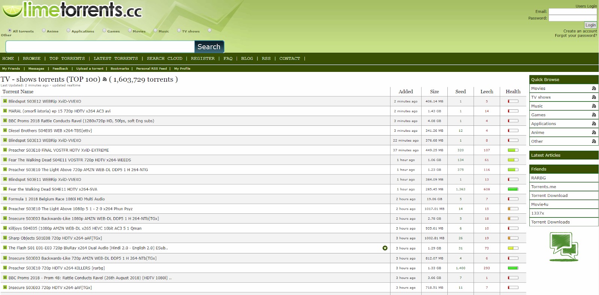Click Forgot your password link
Viewport: 599px width, 295px height.
click(x=576, y=36)
